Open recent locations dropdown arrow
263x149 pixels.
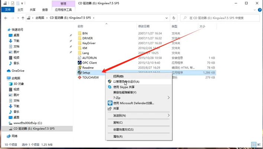point(18,18)
